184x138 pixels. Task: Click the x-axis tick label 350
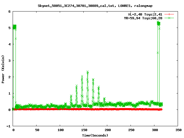[x=179, y=130]
